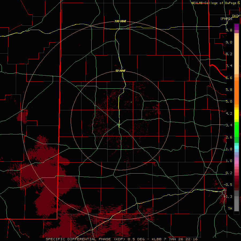Click the -0.5 value on the color scale
Viewport: 241px width, 241px height.
[x=228, y=185]
